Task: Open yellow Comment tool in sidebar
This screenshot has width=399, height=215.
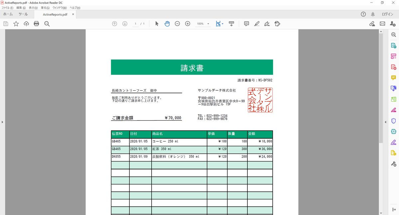Action: [393, 78]
